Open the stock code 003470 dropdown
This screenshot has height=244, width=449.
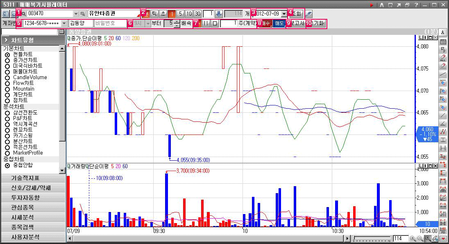[76, 14]
